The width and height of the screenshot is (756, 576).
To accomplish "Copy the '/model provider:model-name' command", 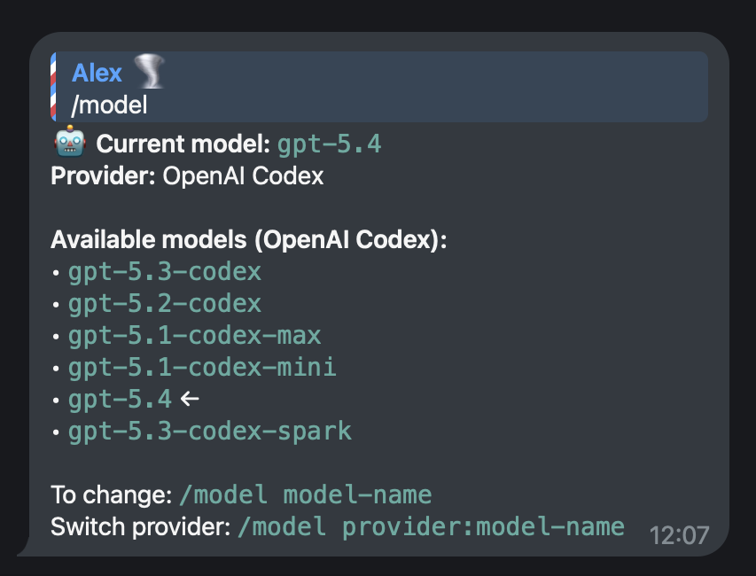I will (432, 527).
